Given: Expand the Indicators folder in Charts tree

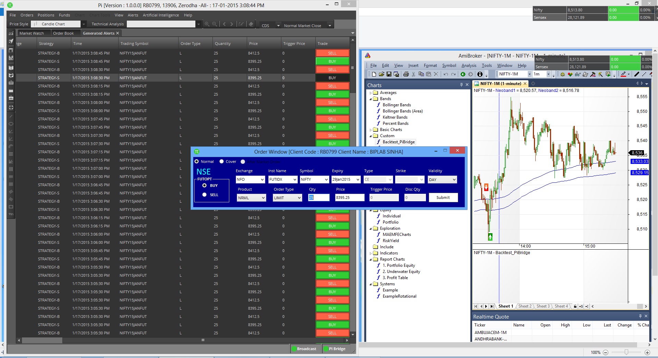Looking at the screenshot, I should [370, 253].
